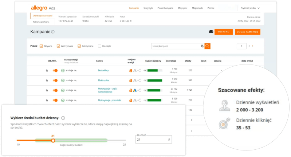Viewport: 291px width, 157px height.
Task: Click the allegro Ads logo
Action: [43, 8]
